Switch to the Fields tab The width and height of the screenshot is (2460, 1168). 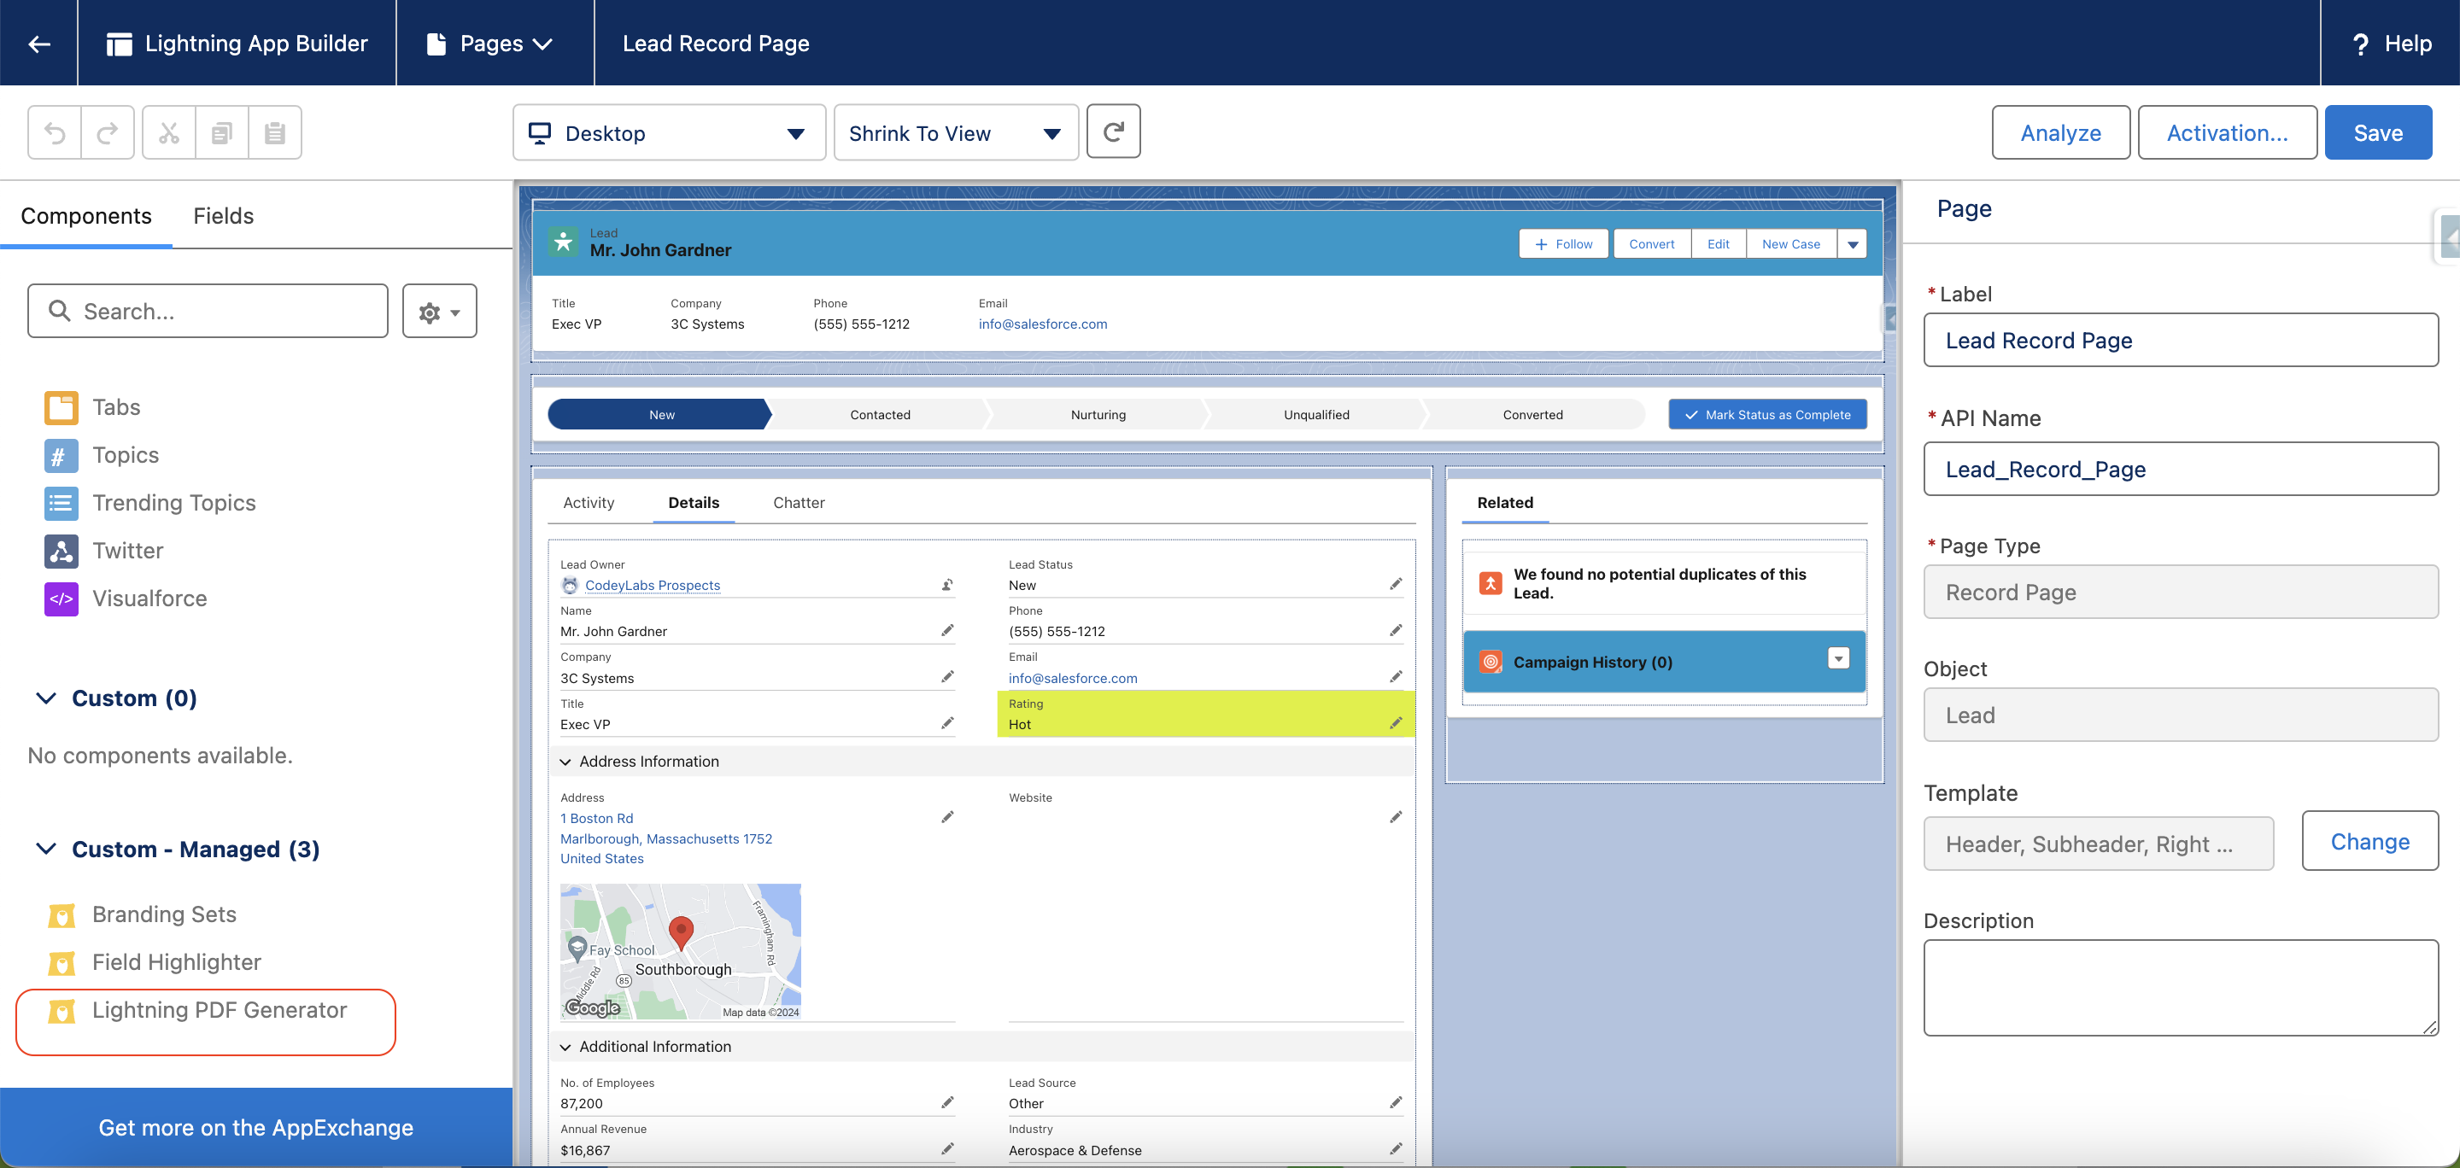pyautogui.click(x=224, y=216)
